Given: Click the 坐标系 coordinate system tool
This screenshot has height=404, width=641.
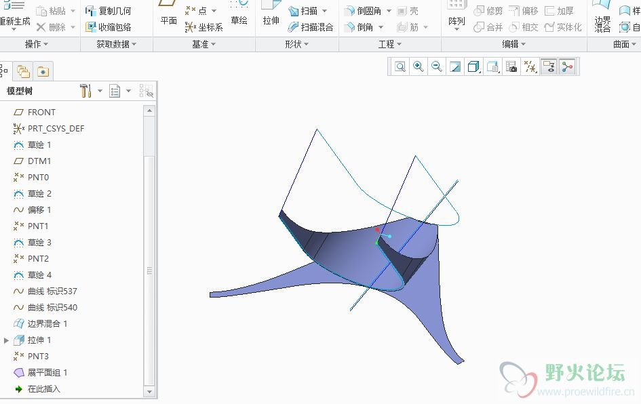Looking at the screenshot, I should point(204,27).
